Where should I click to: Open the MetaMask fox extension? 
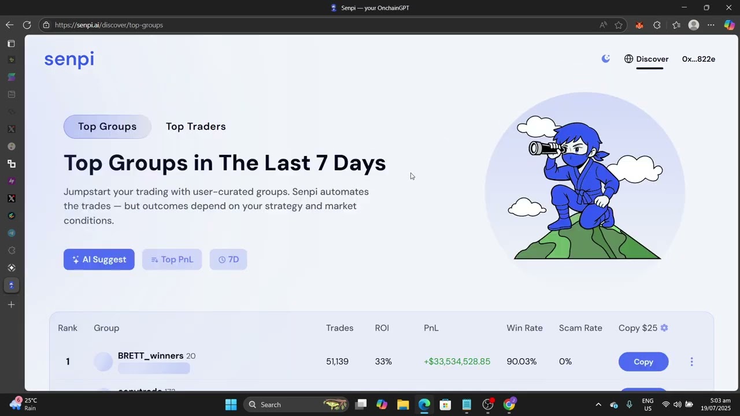(x=639, y=25)
